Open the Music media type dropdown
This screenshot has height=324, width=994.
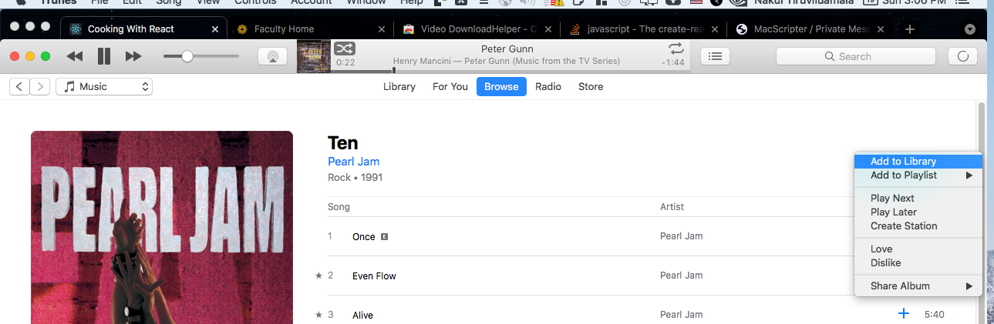104,87
